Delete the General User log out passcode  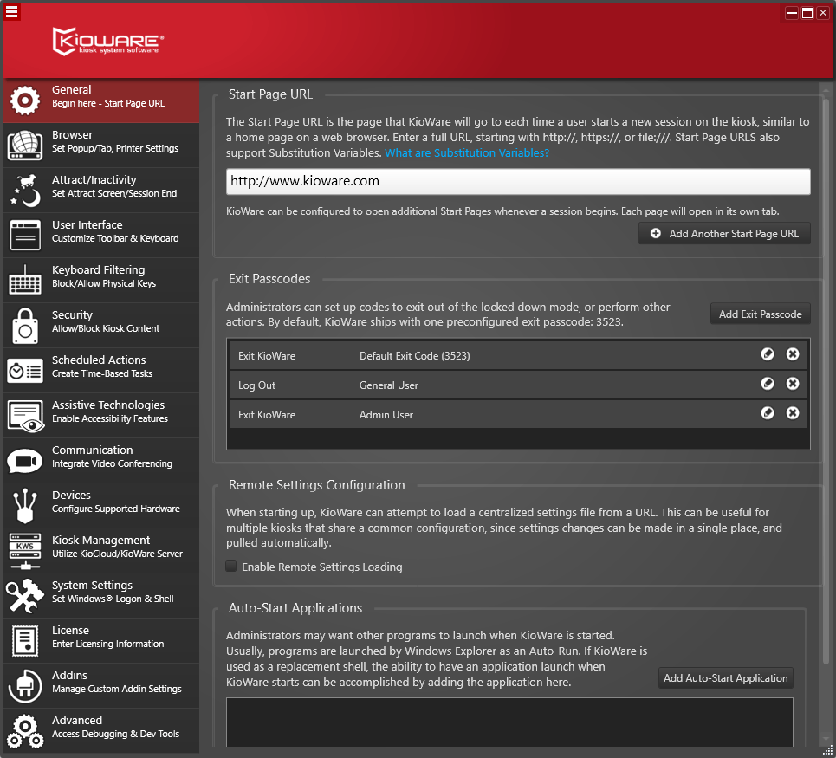[793, 383]
